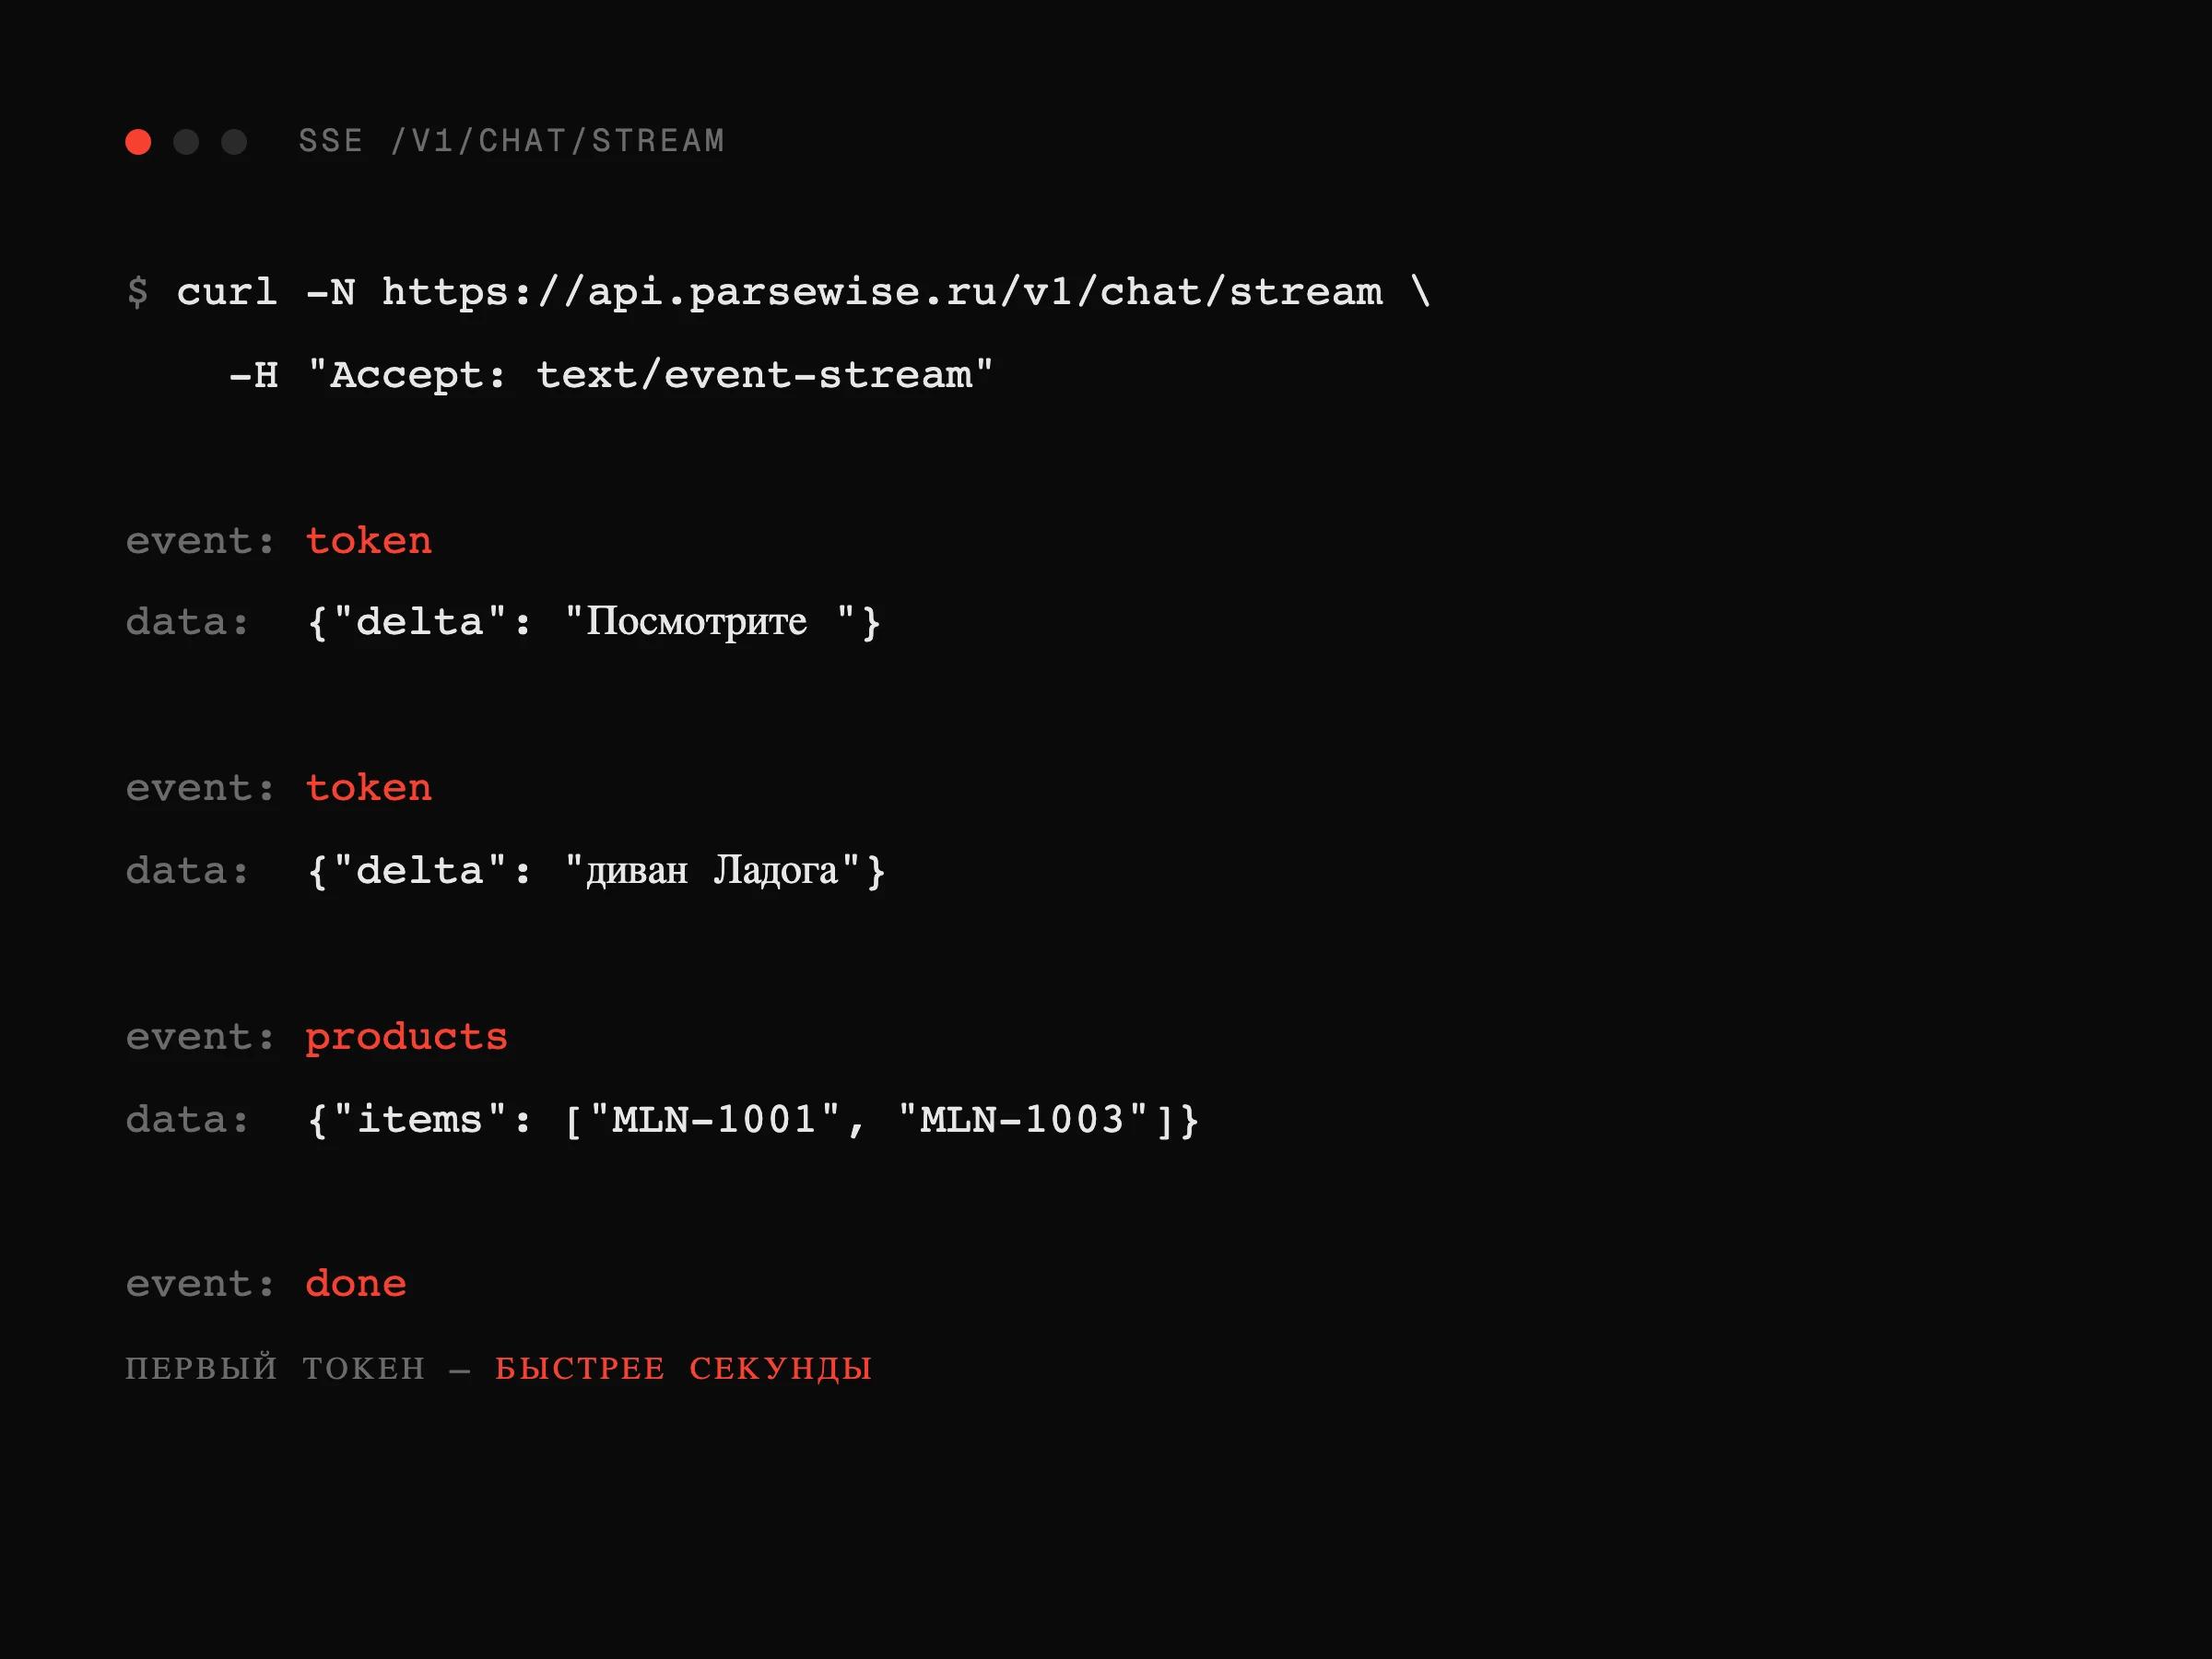Screen dimensions: 2212x1659
Task: Click the red window dot
Action: pos(138,142)
